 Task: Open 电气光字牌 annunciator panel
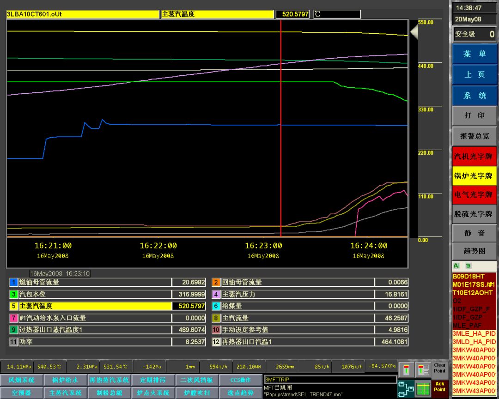tap(474, 195)
